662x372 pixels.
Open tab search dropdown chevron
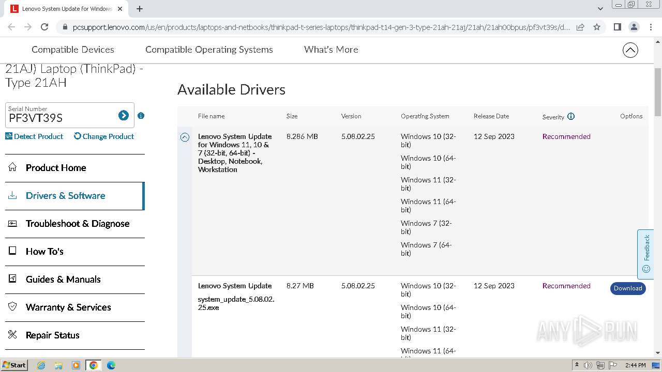pyautogui.click(x=600, y=9)
